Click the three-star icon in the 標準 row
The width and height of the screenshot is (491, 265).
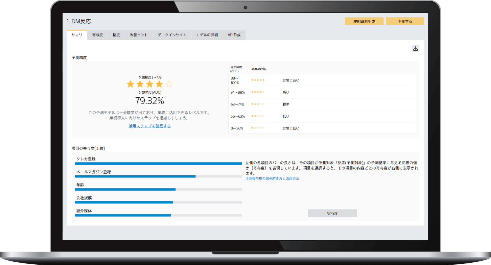point(258,104)
